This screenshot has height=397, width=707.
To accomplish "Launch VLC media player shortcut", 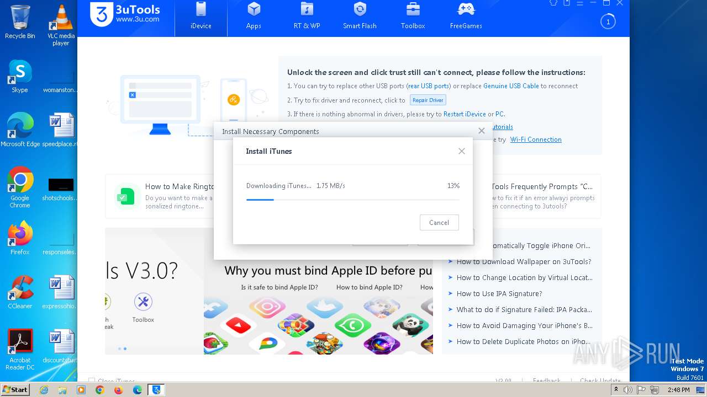I will (x=61, y=25).
